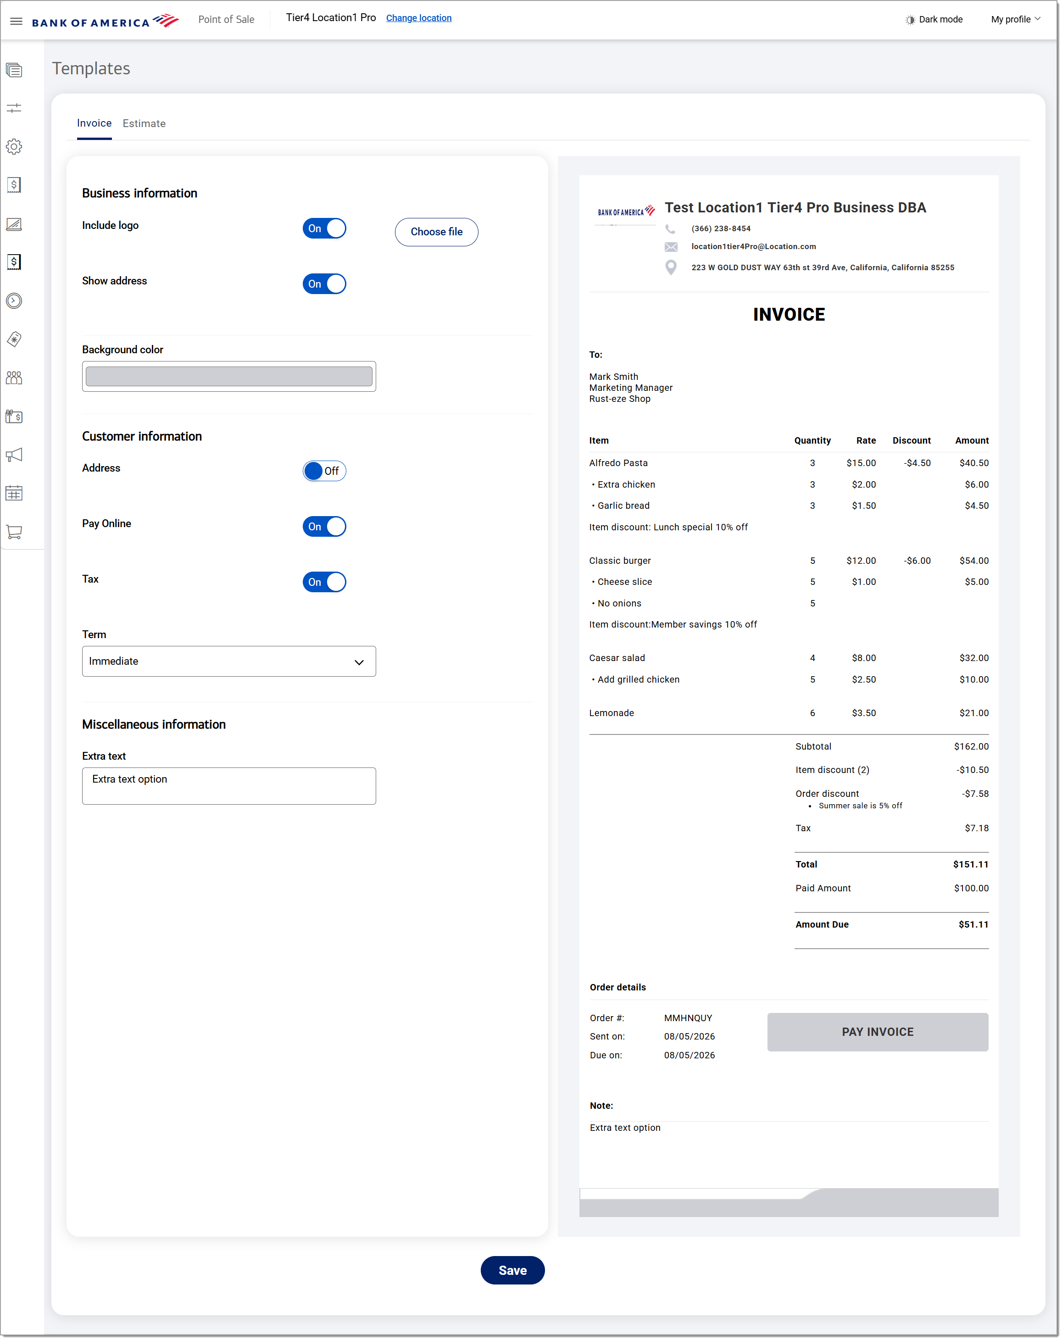
Task: Open the shopping cart sidebar icon
Action: (14, 532)
